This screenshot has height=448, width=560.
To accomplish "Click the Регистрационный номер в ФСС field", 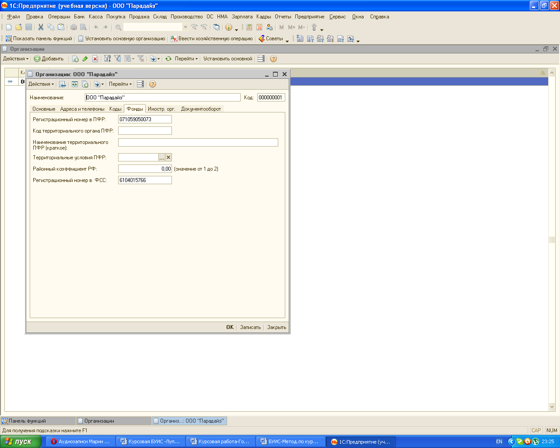I will point(145,180).
